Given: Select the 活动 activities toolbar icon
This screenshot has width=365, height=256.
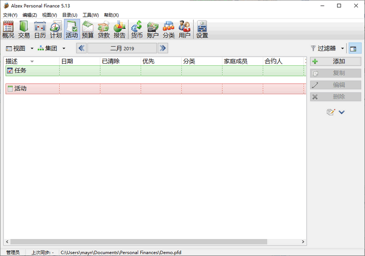Looking at the screenshot, I should click(72, 29).
